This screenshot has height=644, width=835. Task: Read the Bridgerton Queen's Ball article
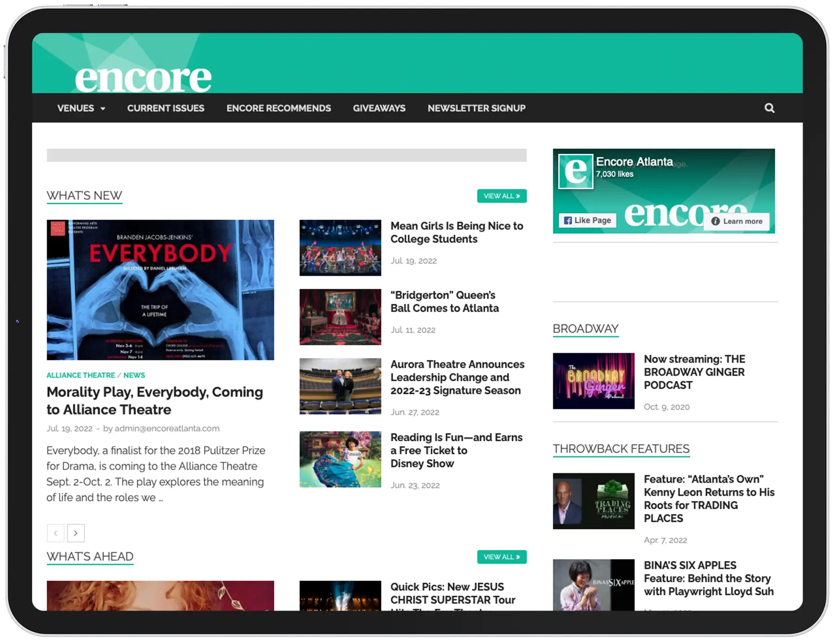point(444,302)
